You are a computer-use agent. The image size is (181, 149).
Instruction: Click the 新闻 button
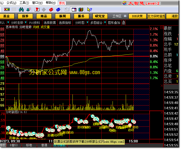pos(63,16)
